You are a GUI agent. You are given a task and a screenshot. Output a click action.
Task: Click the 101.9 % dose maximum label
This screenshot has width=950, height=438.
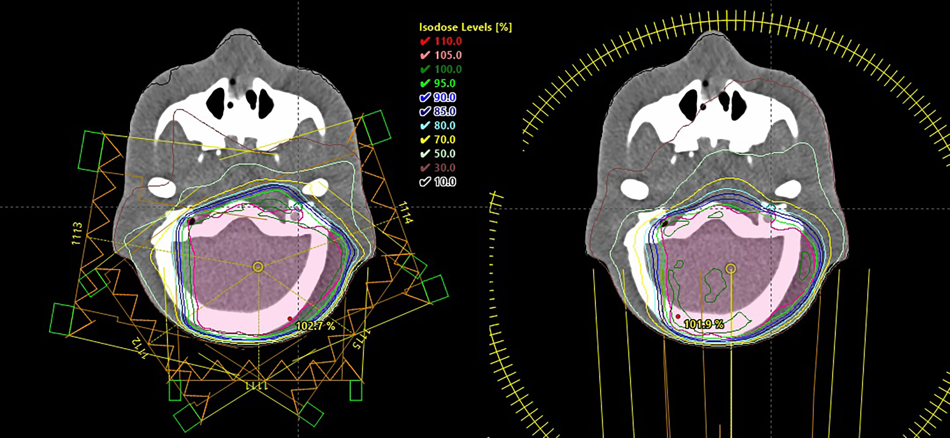[x=704, y=324]
